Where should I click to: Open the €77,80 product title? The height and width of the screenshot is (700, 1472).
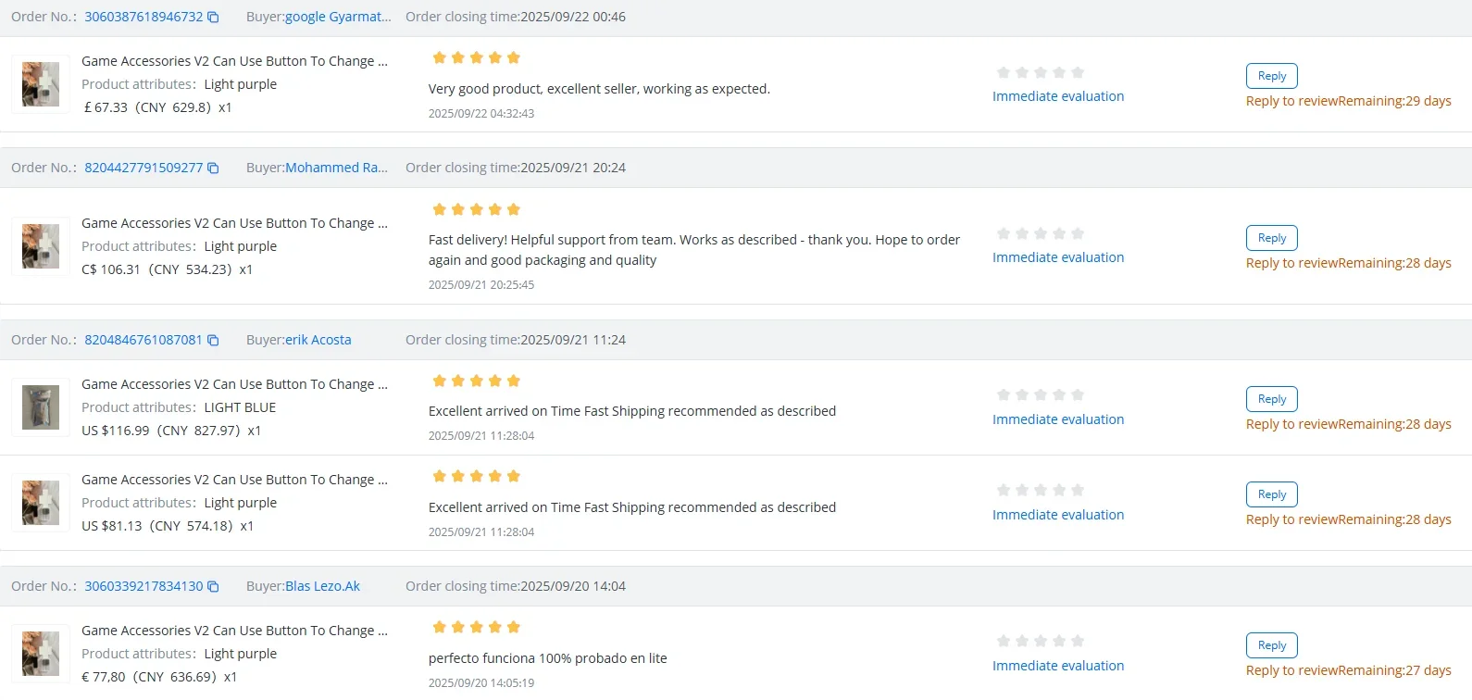tap(234, 631)
